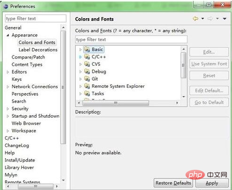Click the Tasks category folder icon
This screenshot has height=190, width=232.
(87, 93)
